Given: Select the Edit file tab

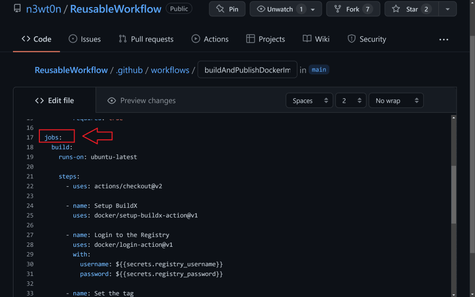Looking at the screenshot, I should [55, 100].
